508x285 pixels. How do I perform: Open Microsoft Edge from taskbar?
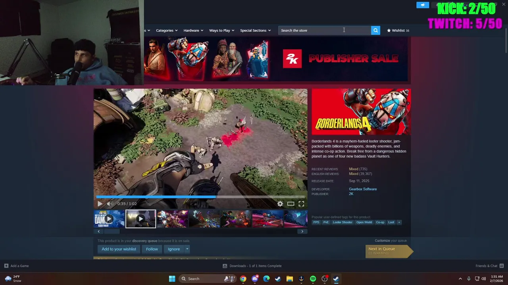[266, 279]
